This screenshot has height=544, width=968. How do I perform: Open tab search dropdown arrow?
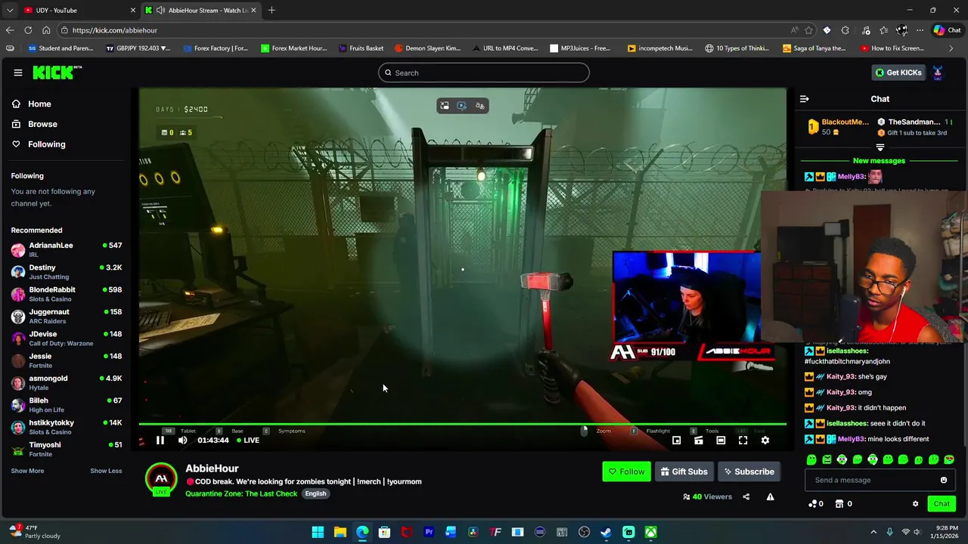pos(10,10)
